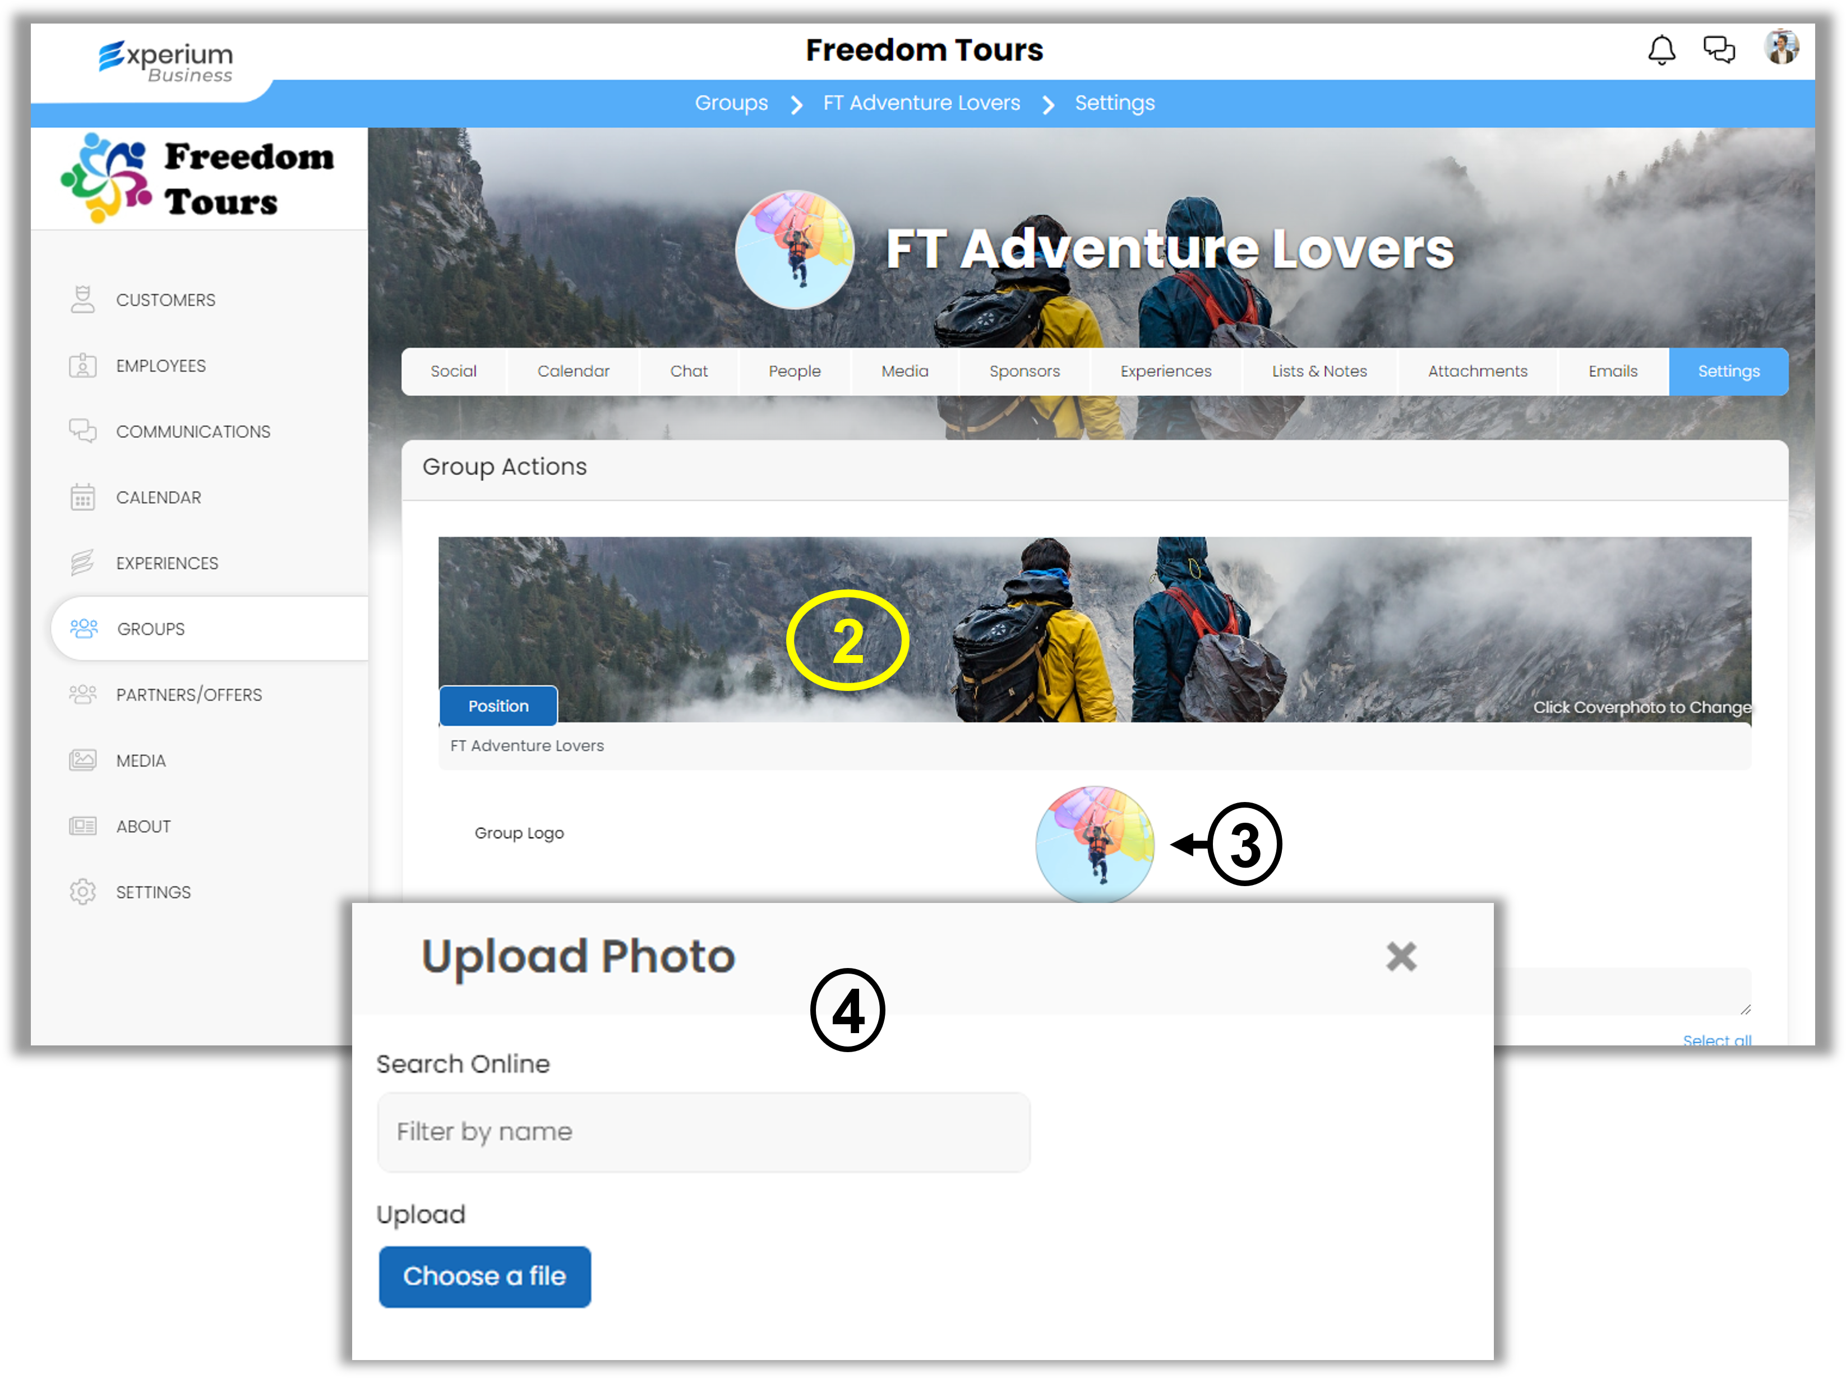Click the Employees badge icon
The image size is (1846, 1378).
[x=82, y=365]
